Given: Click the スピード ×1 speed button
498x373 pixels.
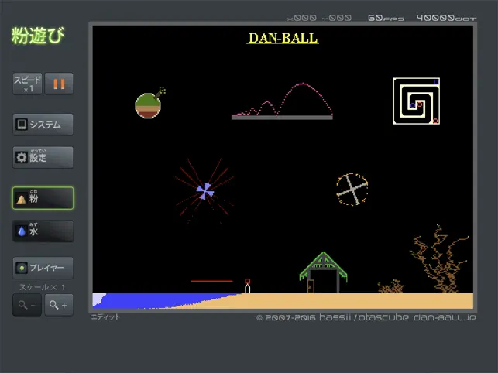Looking at the screenshot, I should pos(27,84).
